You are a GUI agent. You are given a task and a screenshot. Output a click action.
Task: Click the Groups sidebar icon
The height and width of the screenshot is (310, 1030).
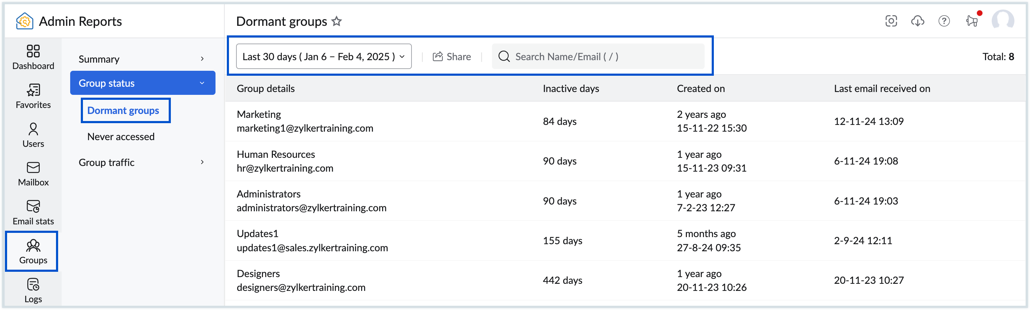[33, 251]
